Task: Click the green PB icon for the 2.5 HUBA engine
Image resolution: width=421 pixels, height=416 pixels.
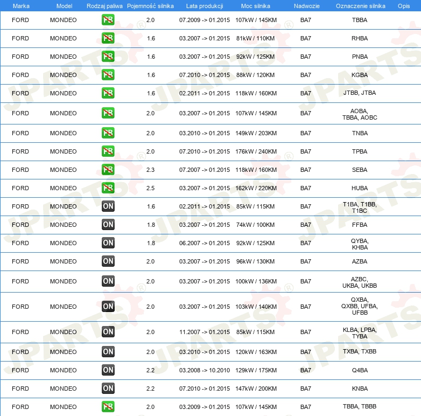Action: tap(108, 188)
